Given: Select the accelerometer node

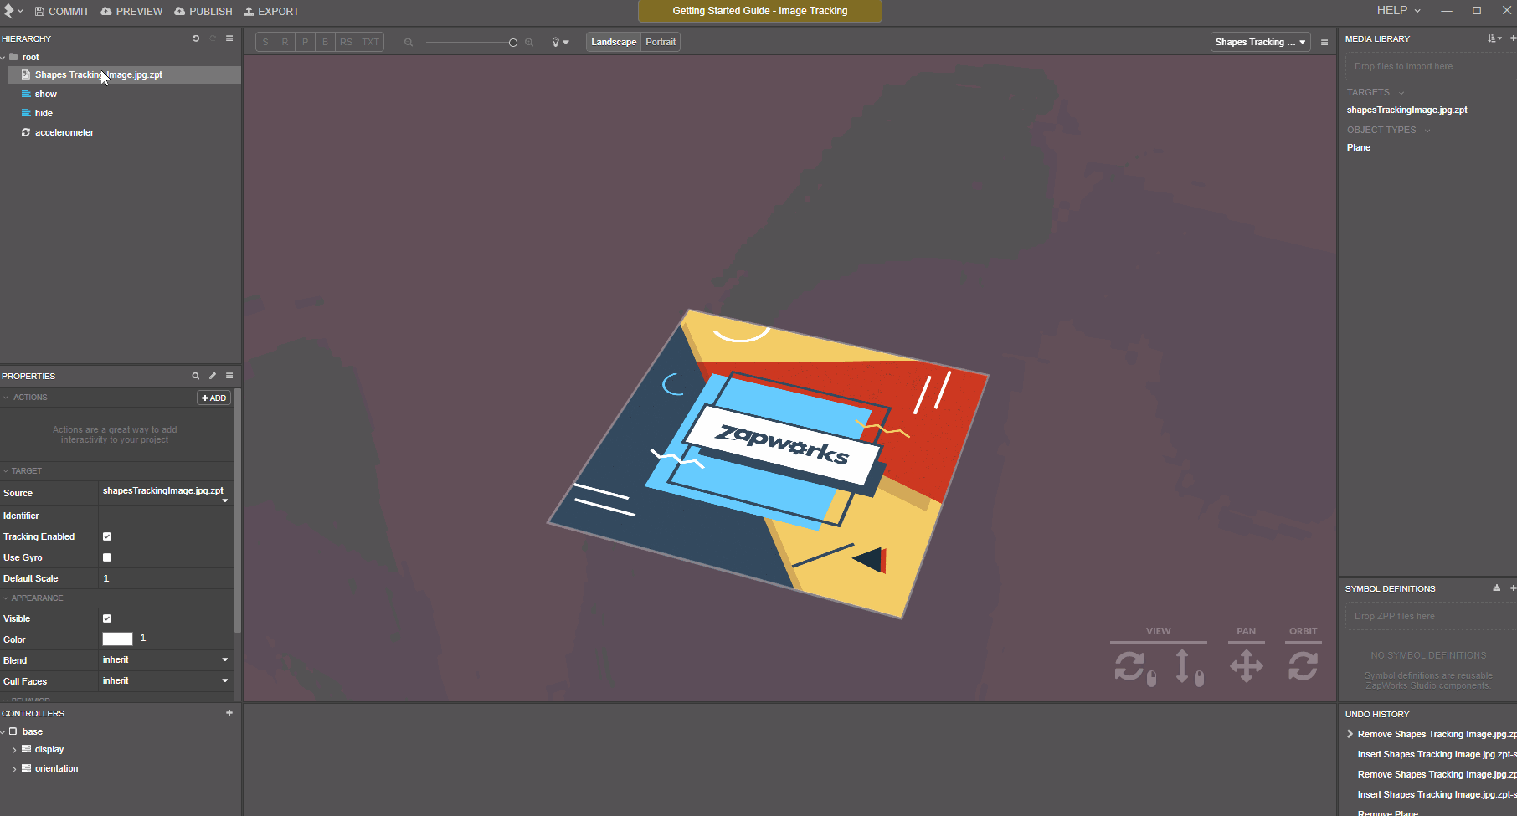Looking at the screenshot, I should [64, 132].
